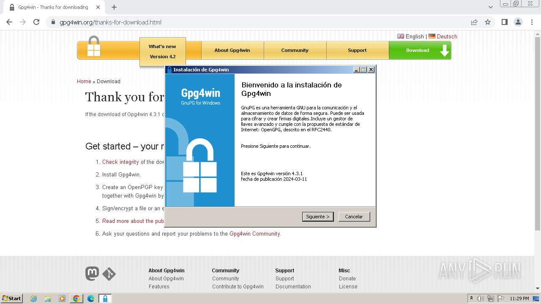Close the Gpg4win browser tab
This screenshot has height=304, width=541.
point(98,7)
